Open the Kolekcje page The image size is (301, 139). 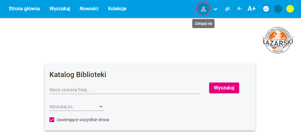pyautogui.click(x=117, y=9)
